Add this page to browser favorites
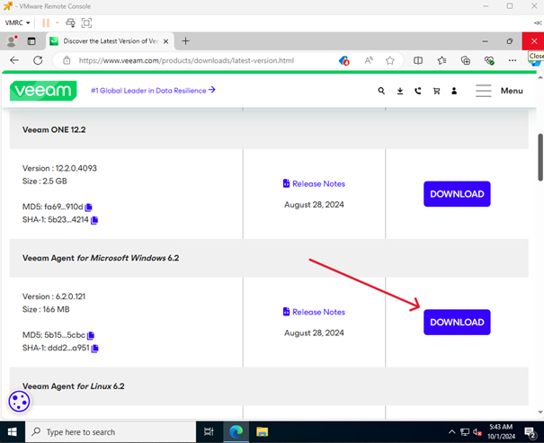The image size is (544, 443). point(390,60)
